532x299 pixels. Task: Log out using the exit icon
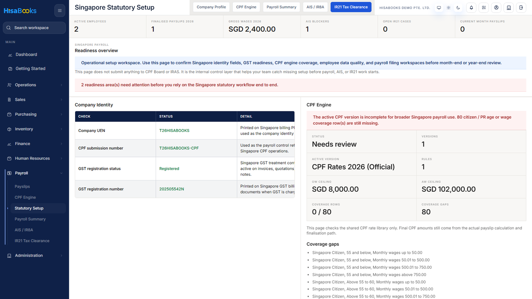[x=521, y=8]
